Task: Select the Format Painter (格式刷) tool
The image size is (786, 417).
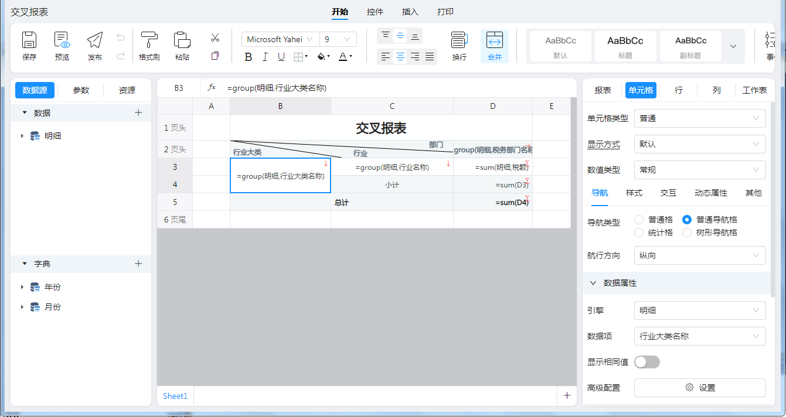Action: (x=149, y=40)
